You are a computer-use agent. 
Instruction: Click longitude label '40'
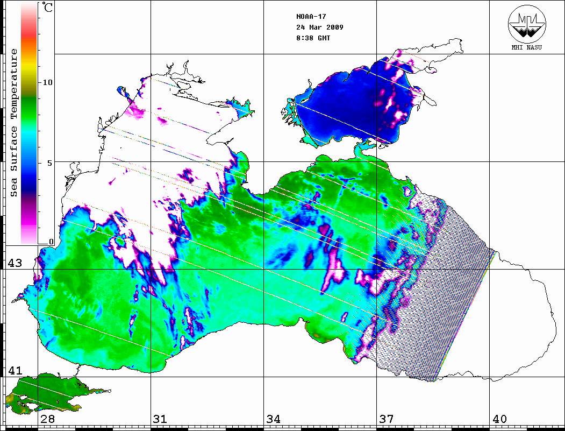click(x=499, y=419)
